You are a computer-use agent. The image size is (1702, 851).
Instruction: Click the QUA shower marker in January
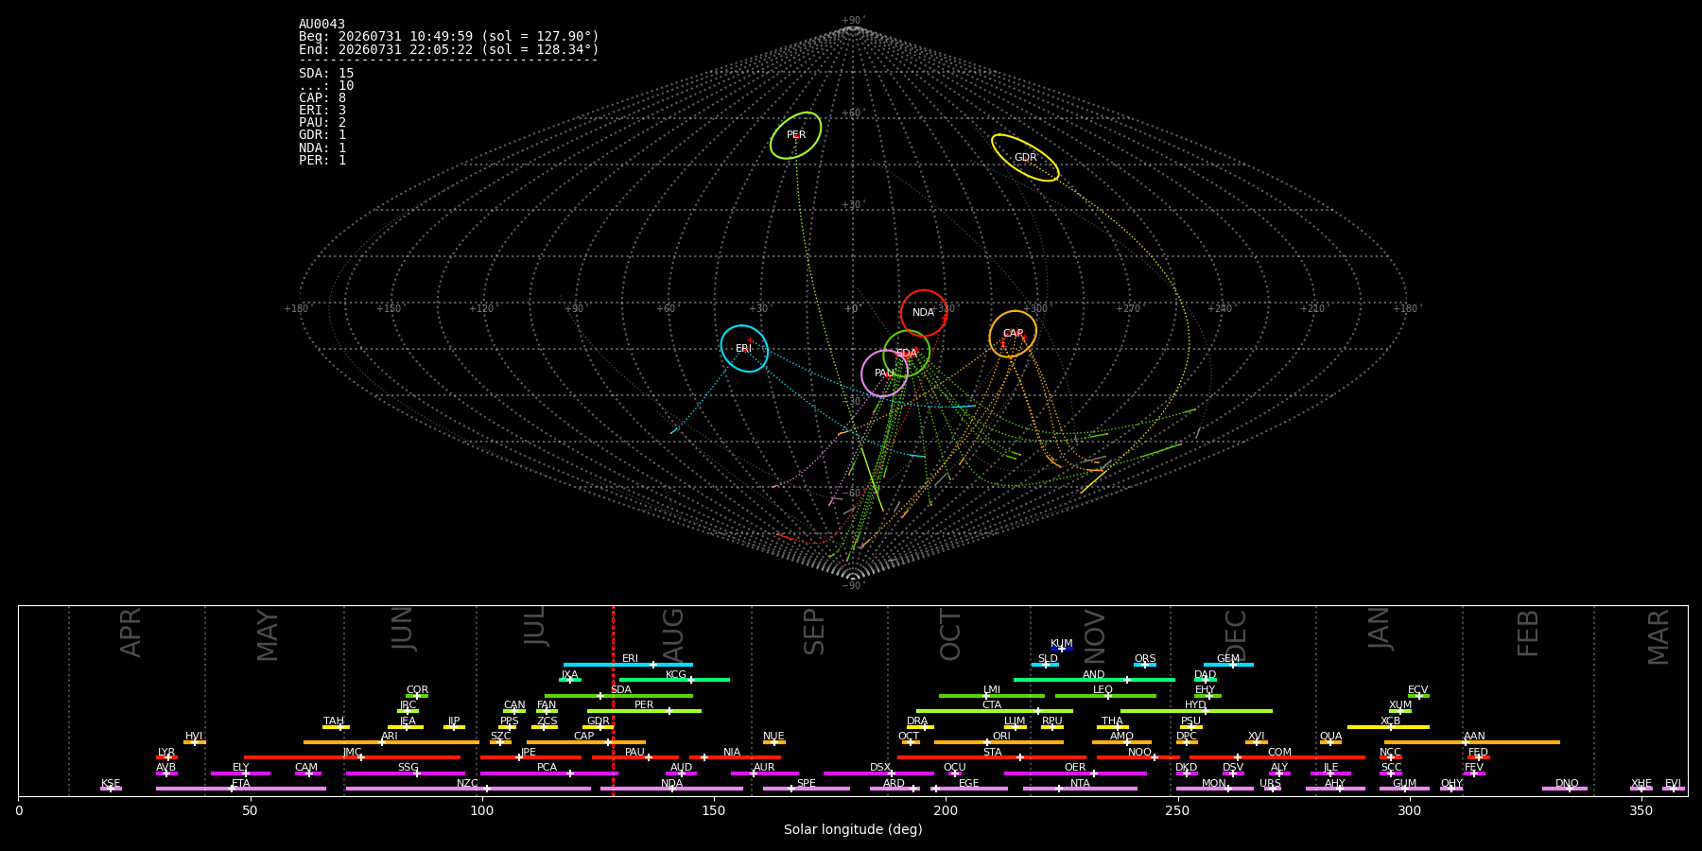coord(1330,742)
